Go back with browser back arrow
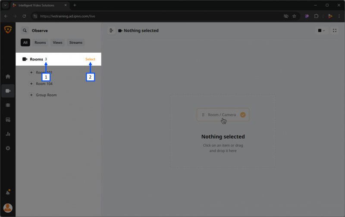This screenshot has width=345, height=217. (6, 16)
